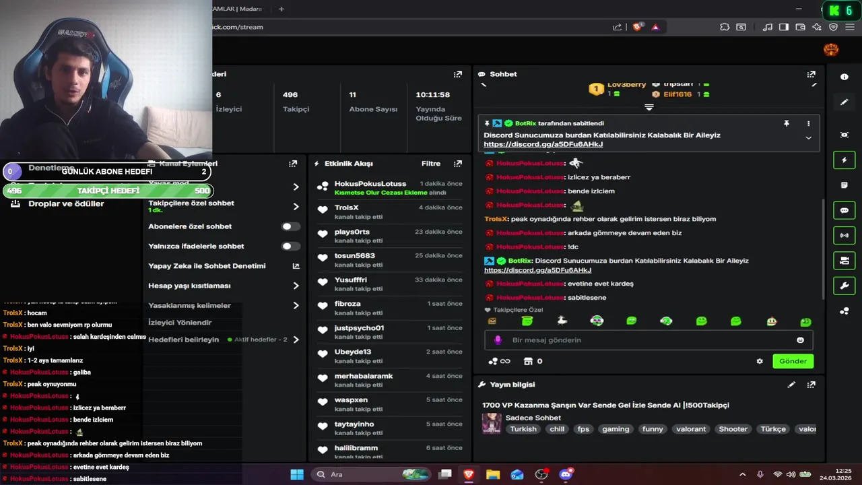Click the pencil edit icon in right sidebar
The height and width of the screenshot is (485, 862).
[844, 102]
